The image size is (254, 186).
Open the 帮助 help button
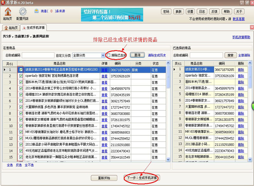[x=227, y=12]
